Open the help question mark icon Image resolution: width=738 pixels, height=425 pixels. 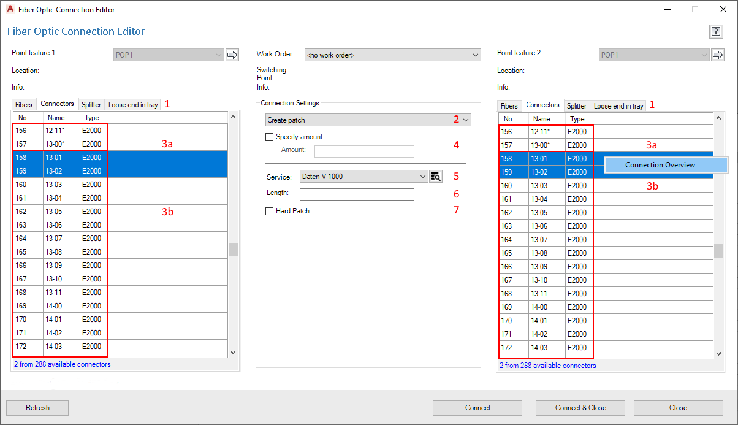click(x=715, y=31)
